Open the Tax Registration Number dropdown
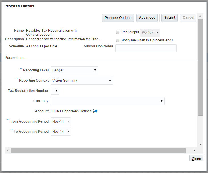This screenshot has width=208, height=173. [x=55, y=91]
